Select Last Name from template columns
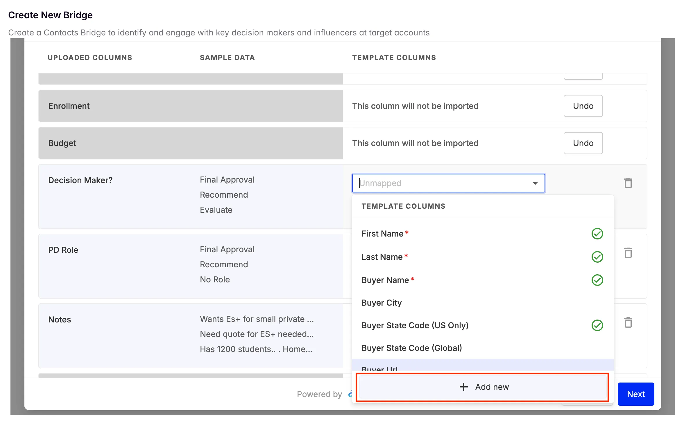The height and width of the screenshot is (422, 684). [382, 257]
